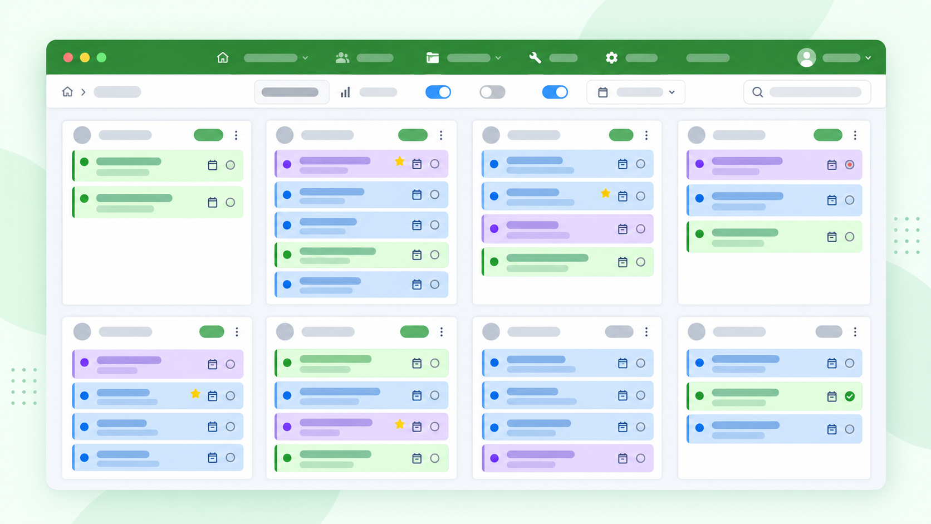Screen dimensions: 931x524
Task: Click the star in the top-row second card's purple row
Action: point(400,161)
